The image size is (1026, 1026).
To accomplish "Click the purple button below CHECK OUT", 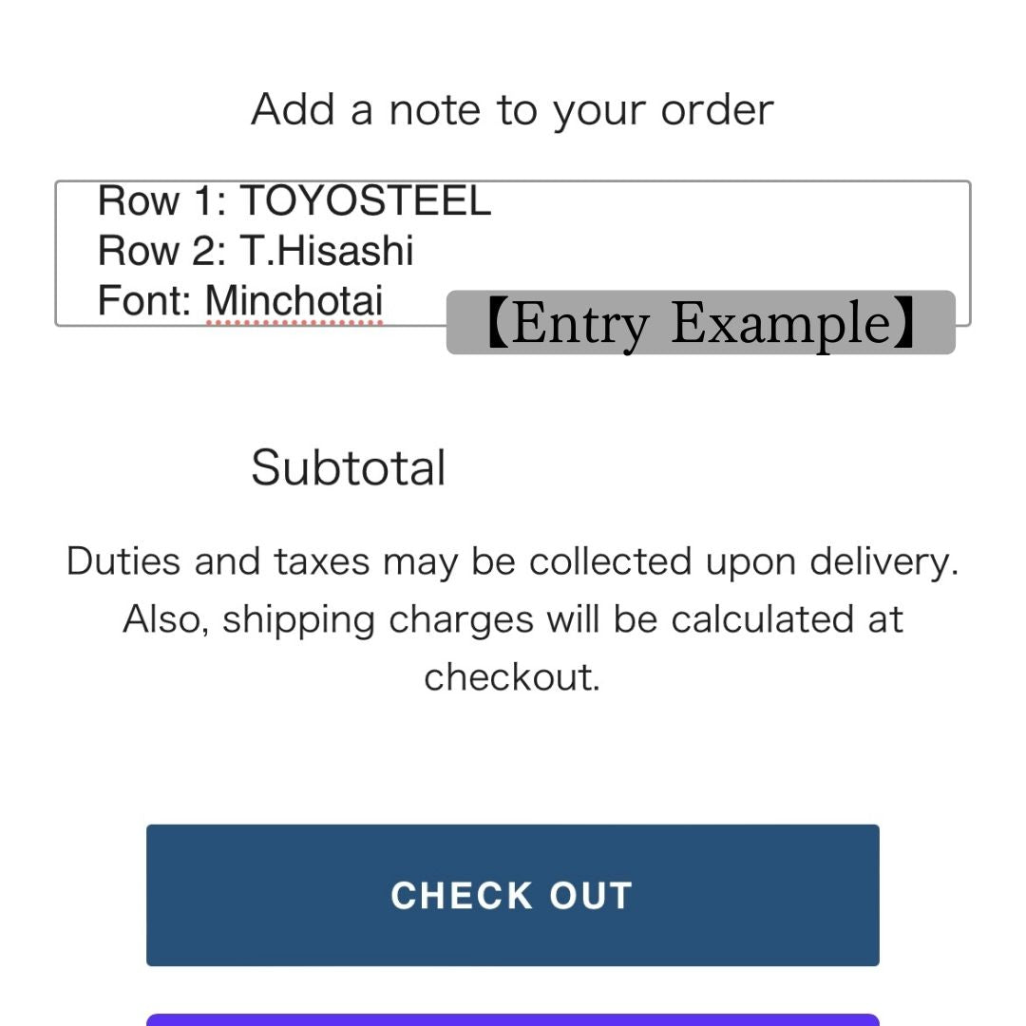I will tap(512, 1019).
